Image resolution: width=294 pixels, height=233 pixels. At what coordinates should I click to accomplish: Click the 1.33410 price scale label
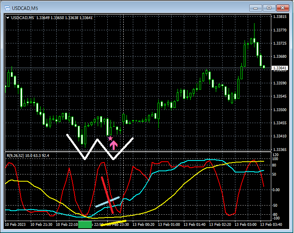pos(280,136)
